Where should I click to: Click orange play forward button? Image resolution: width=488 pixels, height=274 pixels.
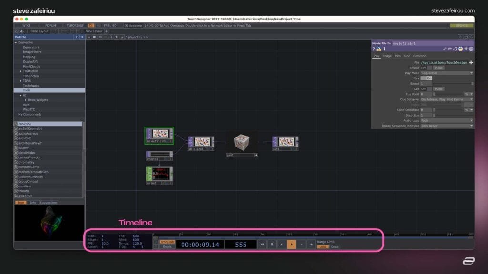pyautogui.click(x=292, y=245)
